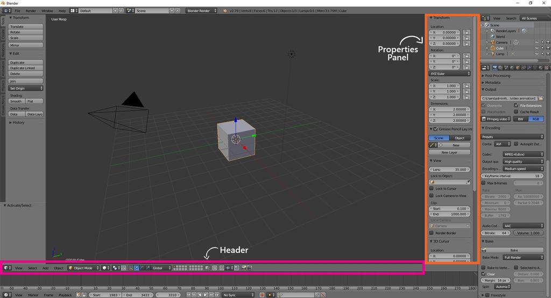This screenshot has height=298, width=551.
Task: Click the New Layer grease pencil button
Action: coord(449,152)
